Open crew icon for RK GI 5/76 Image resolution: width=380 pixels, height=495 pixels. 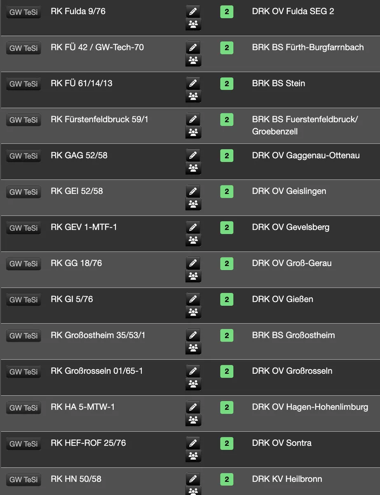192,313
